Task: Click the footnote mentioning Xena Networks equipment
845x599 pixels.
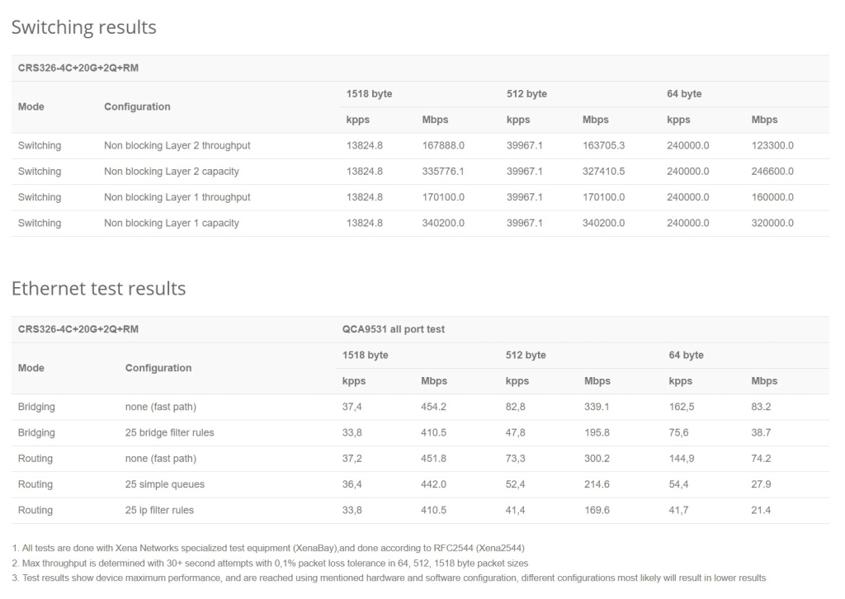Action: click(x=268, y=548)
